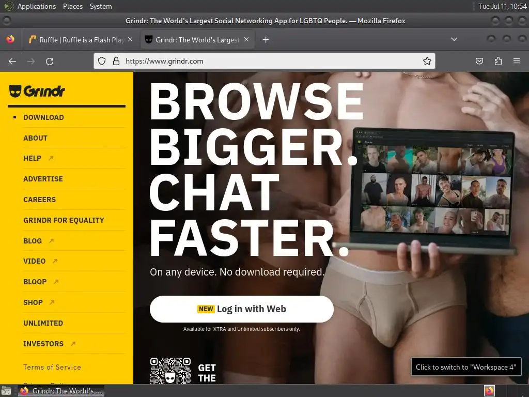The width and height of the screenshot is (529, 397).
Task: Save page to Pocket
Action: tap(479, 61)
